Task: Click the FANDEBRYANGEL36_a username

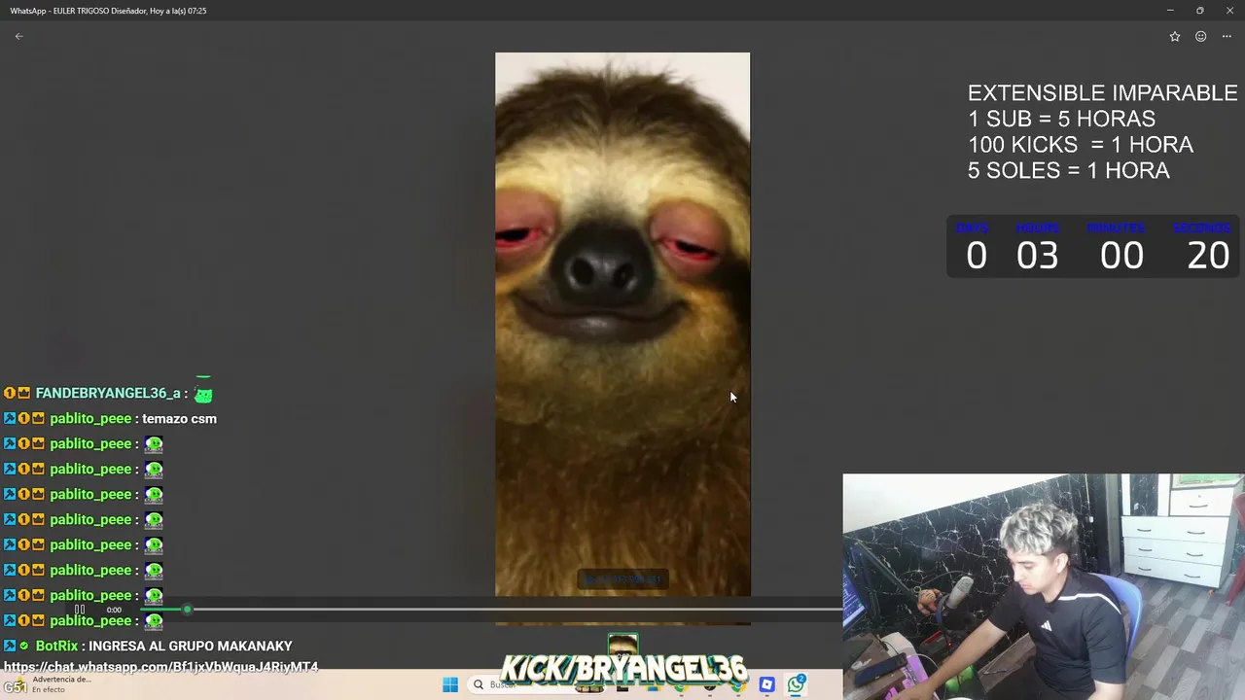Action: 108,393
